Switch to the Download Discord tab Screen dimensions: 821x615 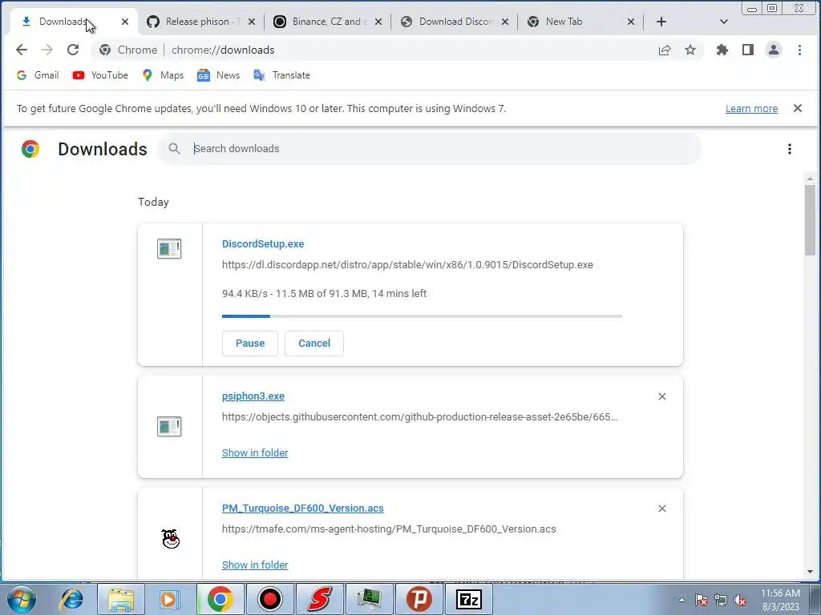click(x=455, y=22)
